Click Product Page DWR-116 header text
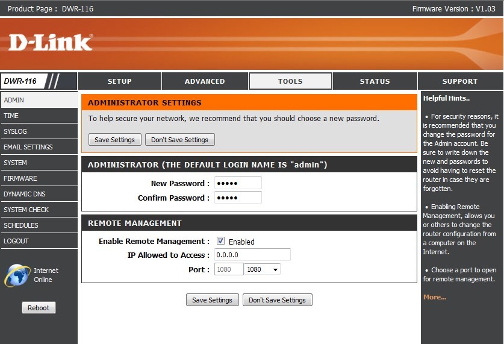504x344 pixels. (x=51, y=8)
